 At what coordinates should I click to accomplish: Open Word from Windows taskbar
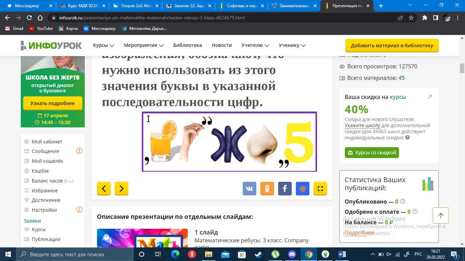[342, 254]
